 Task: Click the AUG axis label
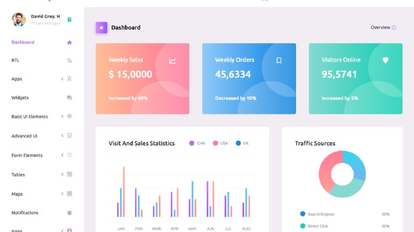[246, 228]
